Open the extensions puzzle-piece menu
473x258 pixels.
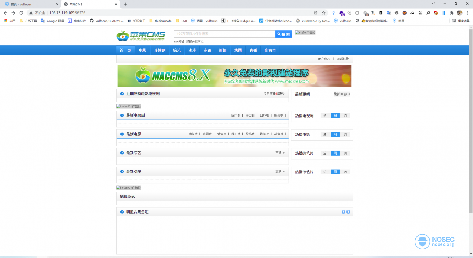(452, 13)
